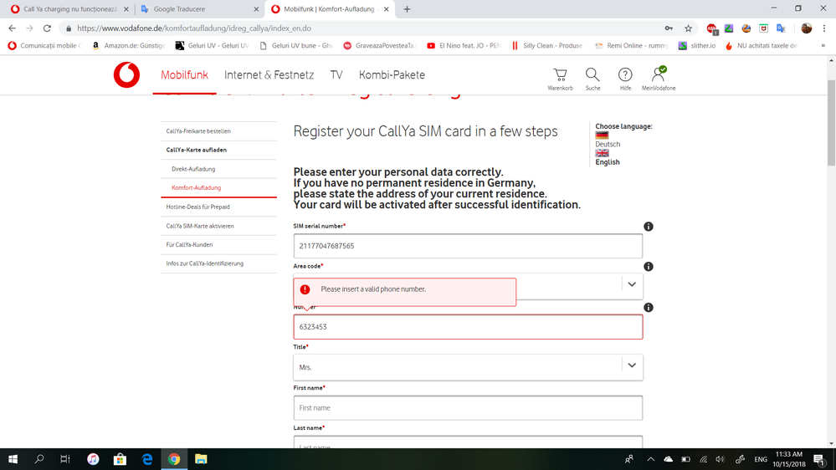Click the First name input field

pos(468,407)
